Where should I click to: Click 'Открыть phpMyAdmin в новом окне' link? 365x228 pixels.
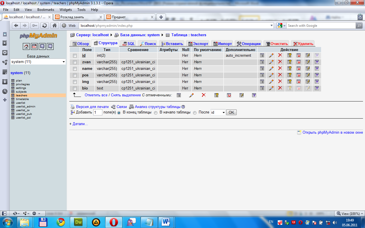333,133
